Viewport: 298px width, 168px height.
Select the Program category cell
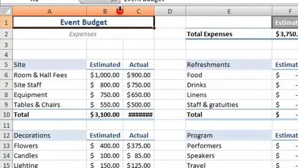pos(229,135)
